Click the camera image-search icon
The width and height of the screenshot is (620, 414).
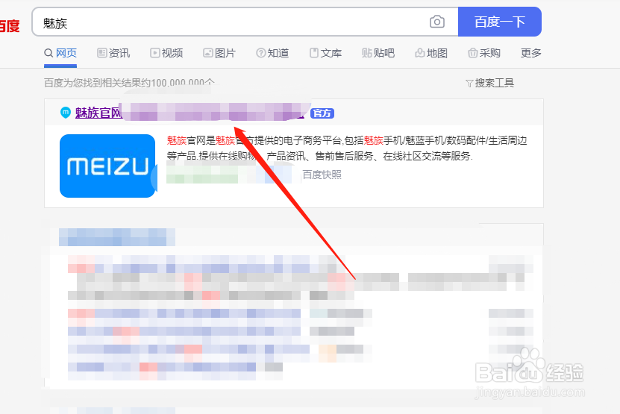[437, 22]
